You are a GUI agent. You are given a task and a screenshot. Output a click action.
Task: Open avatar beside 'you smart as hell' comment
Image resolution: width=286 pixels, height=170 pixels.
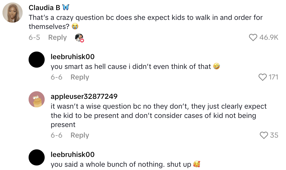click(37, 60)
